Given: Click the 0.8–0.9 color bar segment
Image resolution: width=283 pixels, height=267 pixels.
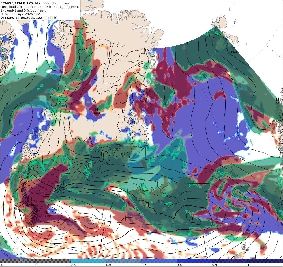Looking at the screenshot, I should 195,261.
